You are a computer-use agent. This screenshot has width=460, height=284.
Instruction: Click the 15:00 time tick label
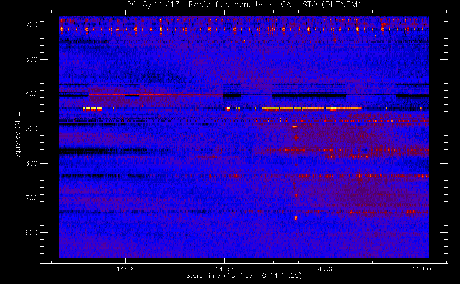[422, 269]
